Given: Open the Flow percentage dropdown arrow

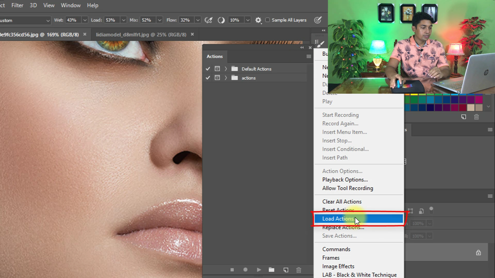Looking at the screenshot, I should coord(198,20).
